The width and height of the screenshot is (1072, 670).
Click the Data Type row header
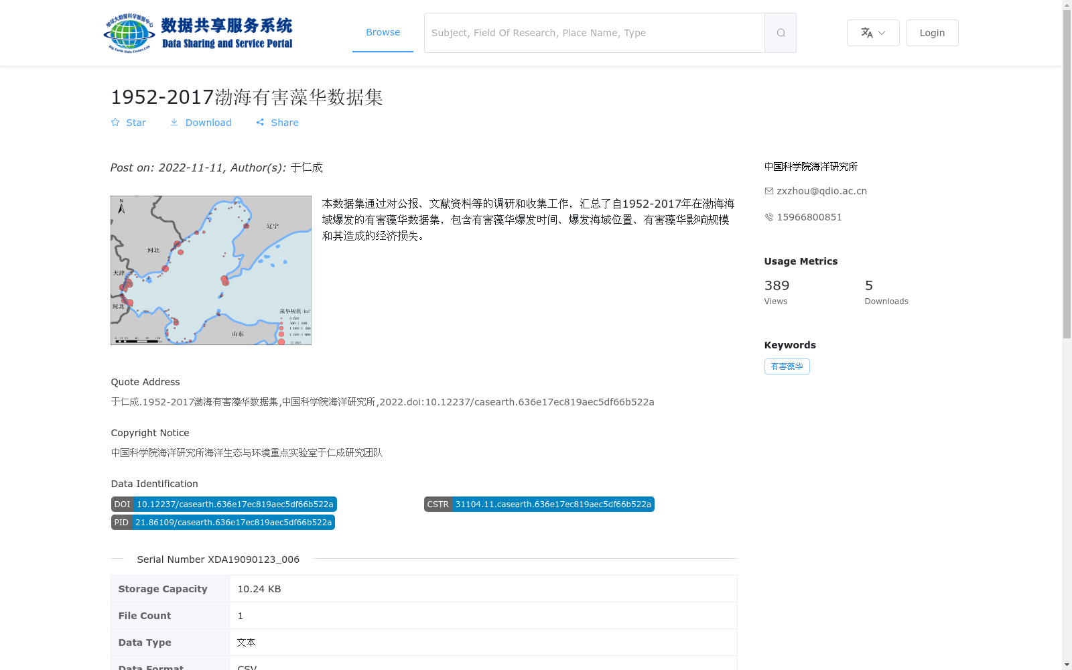(170, 643)
